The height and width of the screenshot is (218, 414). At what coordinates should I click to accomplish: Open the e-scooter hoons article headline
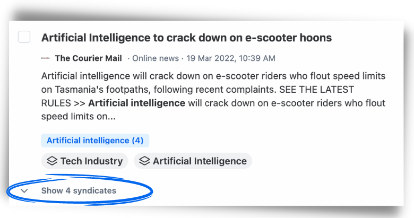(186, 38)
